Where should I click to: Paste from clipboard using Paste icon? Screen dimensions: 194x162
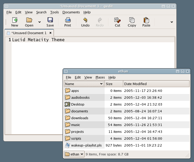click(146, 20)
